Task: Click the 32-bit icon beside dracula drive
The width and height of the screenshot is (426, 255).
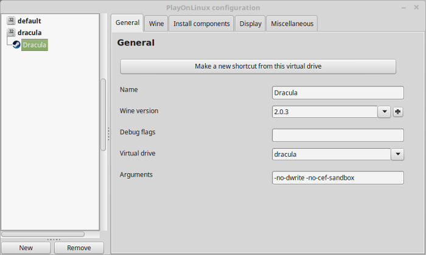Action: pyautogui.click(x=11, y=32)
